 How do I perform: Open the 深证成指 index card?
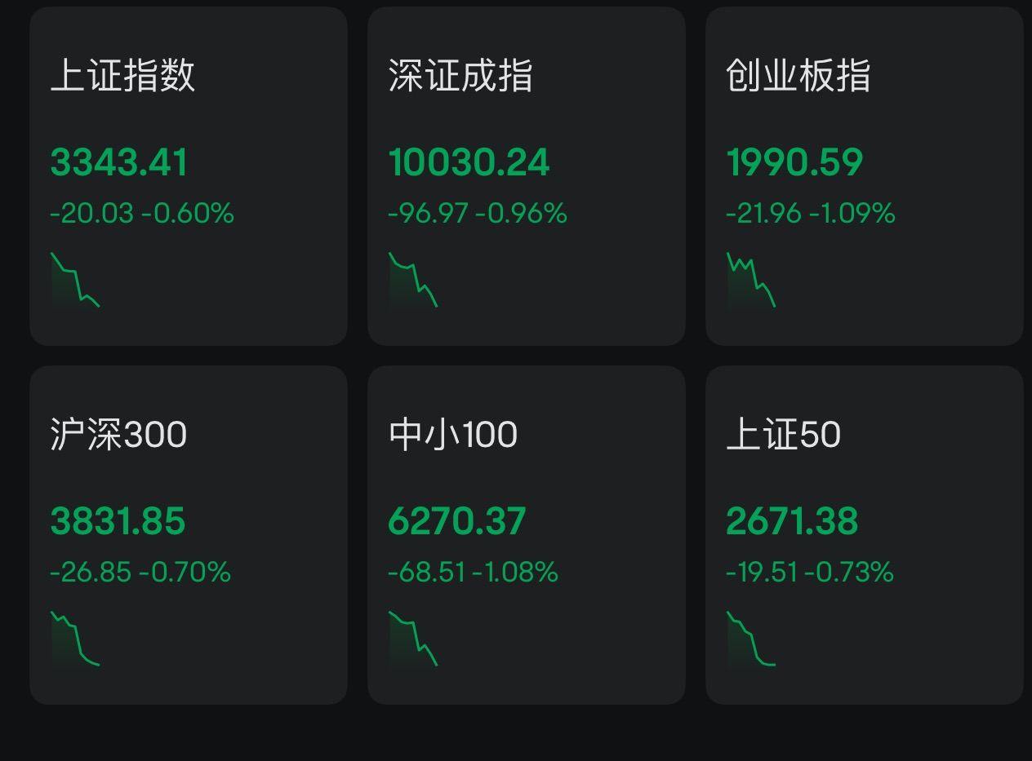click(x=527, y=176)
